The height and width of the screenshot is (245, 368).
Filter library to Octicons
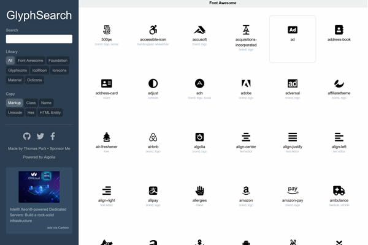pos(34,80)
